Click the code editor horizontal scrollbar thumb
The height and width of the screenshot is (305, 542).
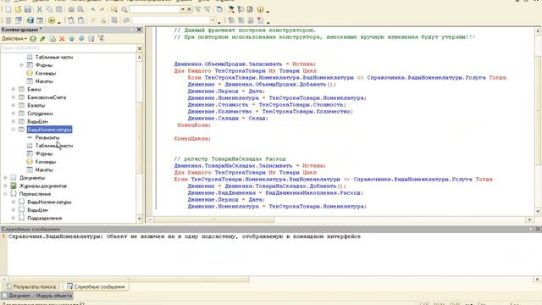click(x=214, y=219)
